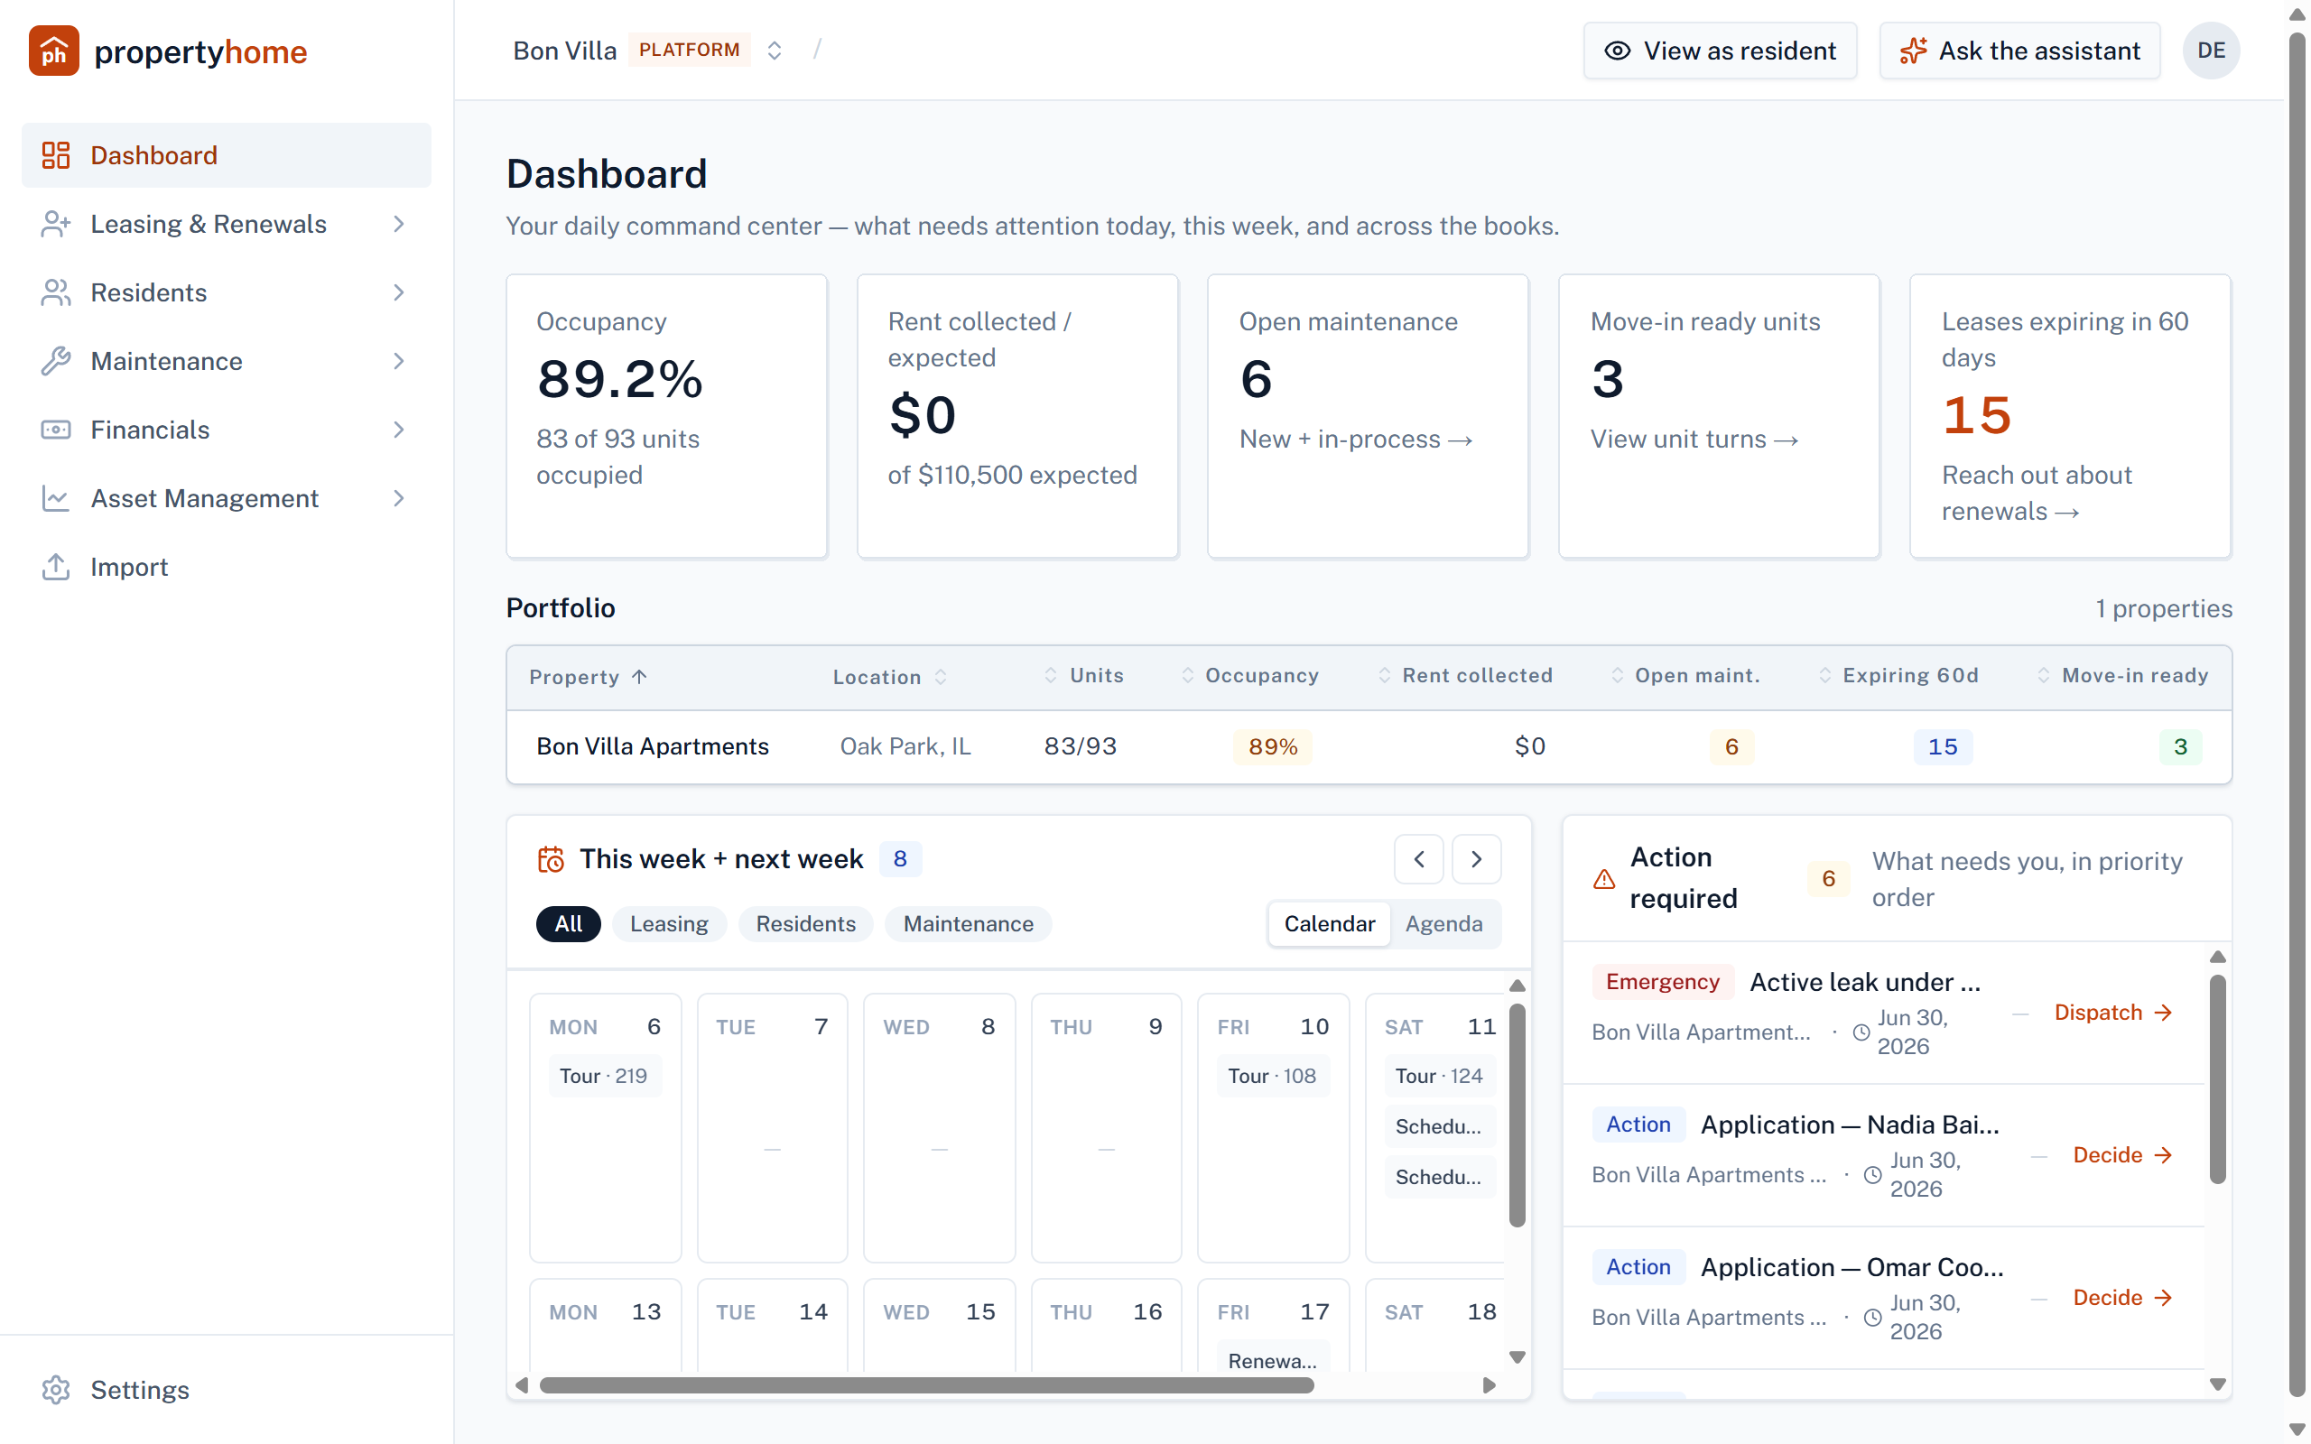The height and width of the screenshot is (1444, 2311).
Task: Click Dispatch for Active leak
Action: tap(2113, 1013)
